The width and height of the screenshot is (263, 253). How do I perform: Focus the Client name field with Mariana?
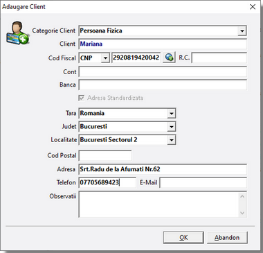point(163,44)
